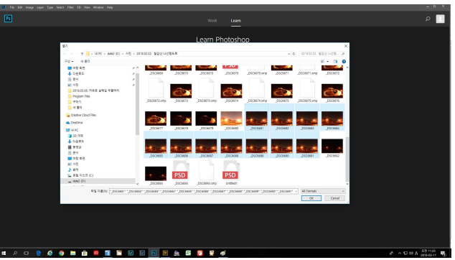
Task: Open the All Formats dropdown
Action: 323,192
